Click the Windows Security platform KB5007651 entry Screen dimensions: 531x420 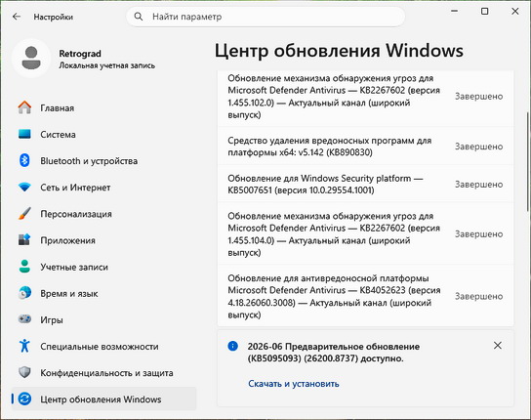pos(365,184)
